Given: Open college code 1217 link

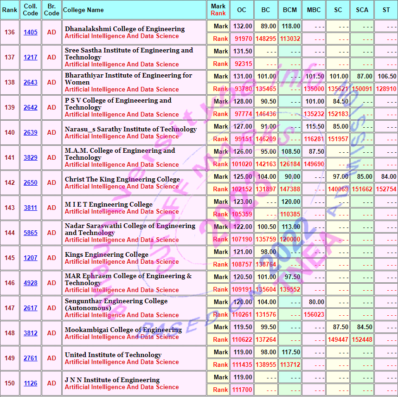Looking at the screenshot, I should coord(31,58).
